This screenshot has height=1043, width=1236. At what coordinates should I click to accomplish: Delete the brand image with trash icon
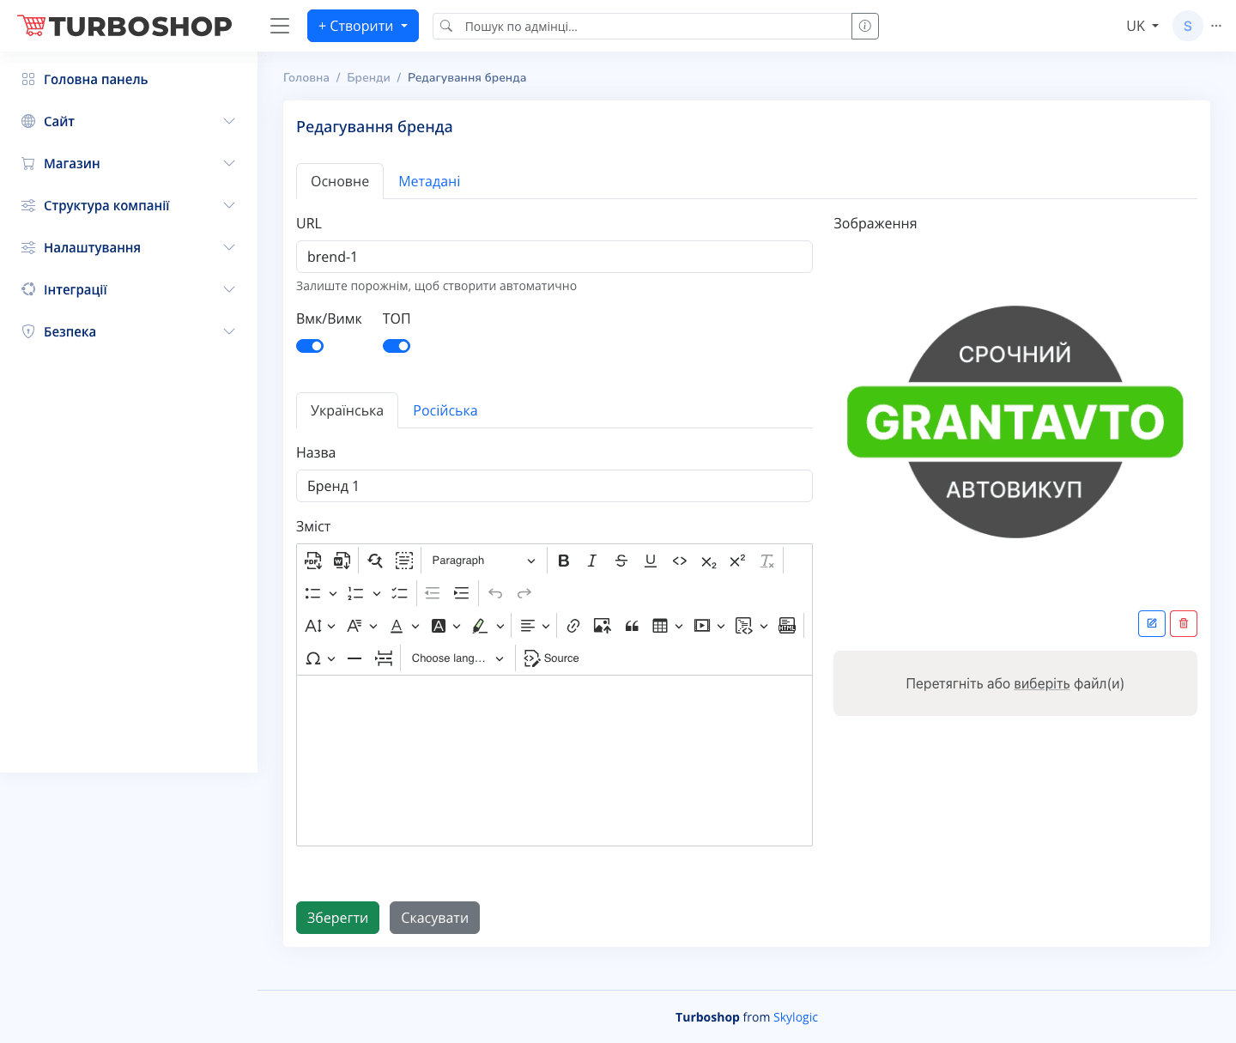pos(1184,623)
